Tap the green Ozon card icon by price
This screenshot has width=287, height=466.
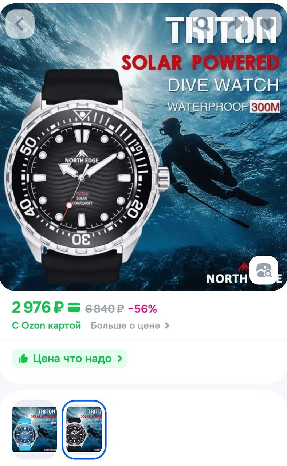[x=74, y=308]
